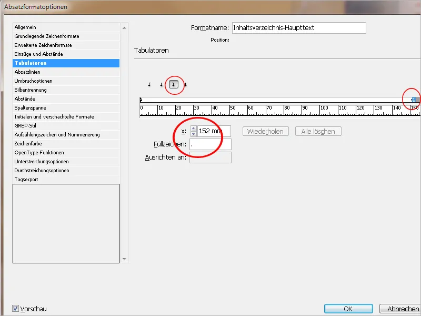Open Initialen und verschachtelte Formate
Screen dimensions: 421x316
tap(66, 117)
